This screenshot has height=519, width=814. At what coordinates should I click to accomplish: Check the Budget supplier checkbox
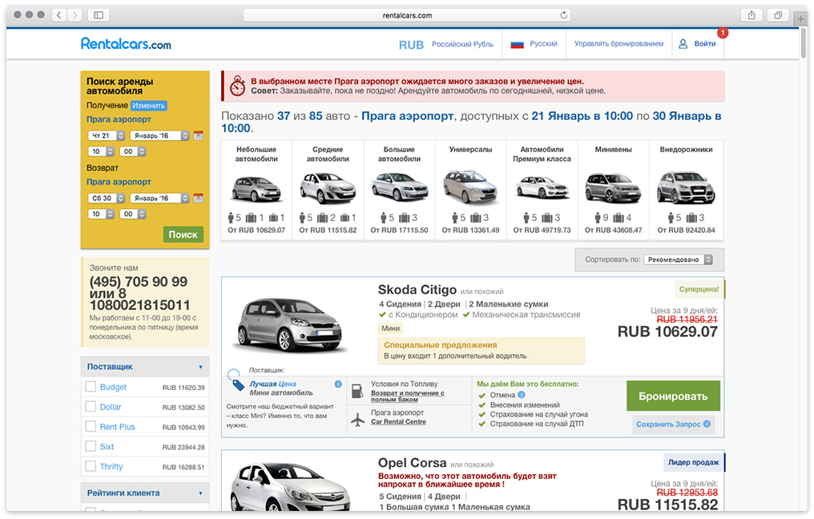click(91, 387)
